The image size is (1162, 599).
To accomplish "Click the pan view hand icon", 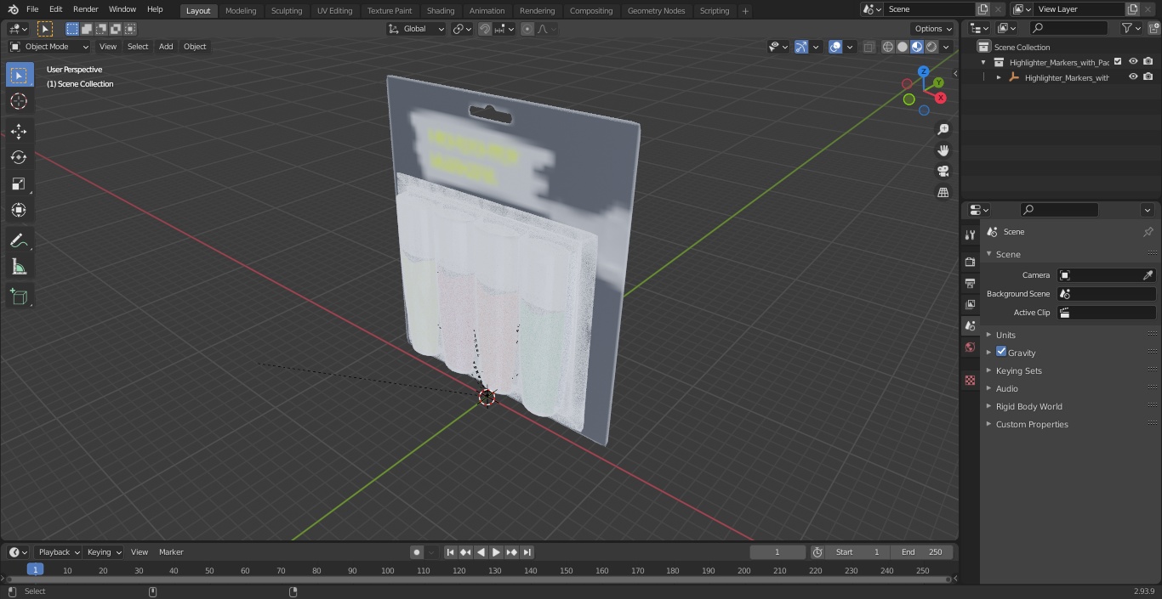I will point(943,150).
